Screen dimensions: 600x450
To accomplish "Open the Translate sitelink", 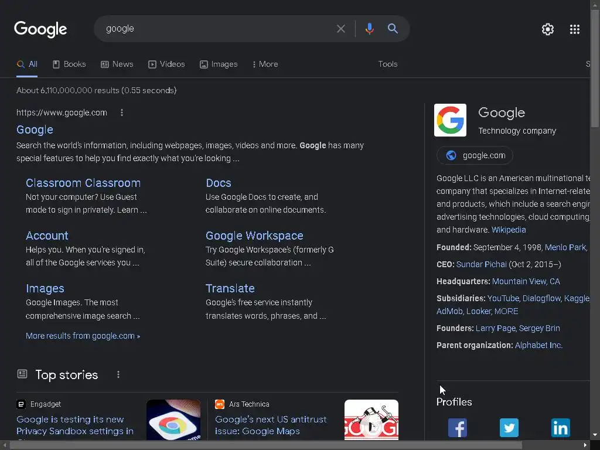I will coord(230,288).
